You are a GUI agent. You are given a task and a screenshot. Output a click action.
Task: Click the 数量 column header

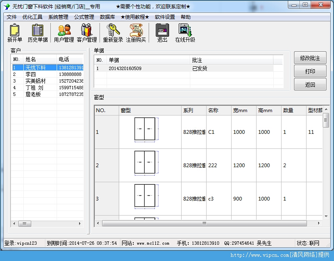(x=294, y=110)
